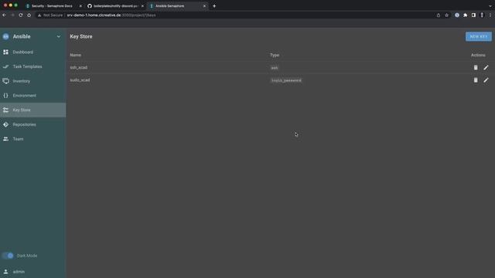
Task: Switch to Security - Semaphore Docs tab
Action: coord(52,6)
